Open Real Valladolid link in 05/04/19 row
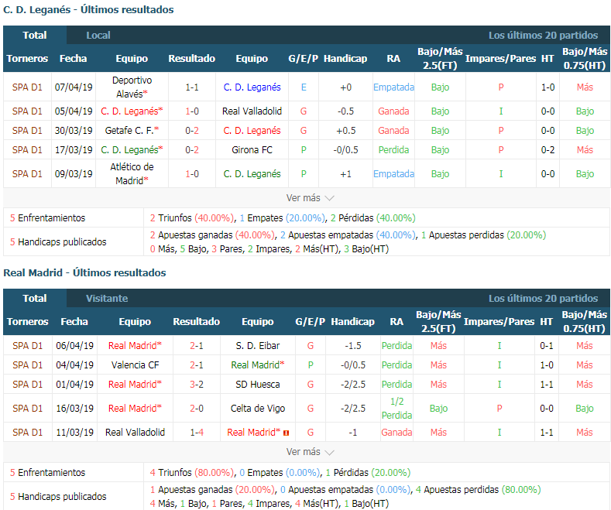611x510 pixels. coord(252,111)
